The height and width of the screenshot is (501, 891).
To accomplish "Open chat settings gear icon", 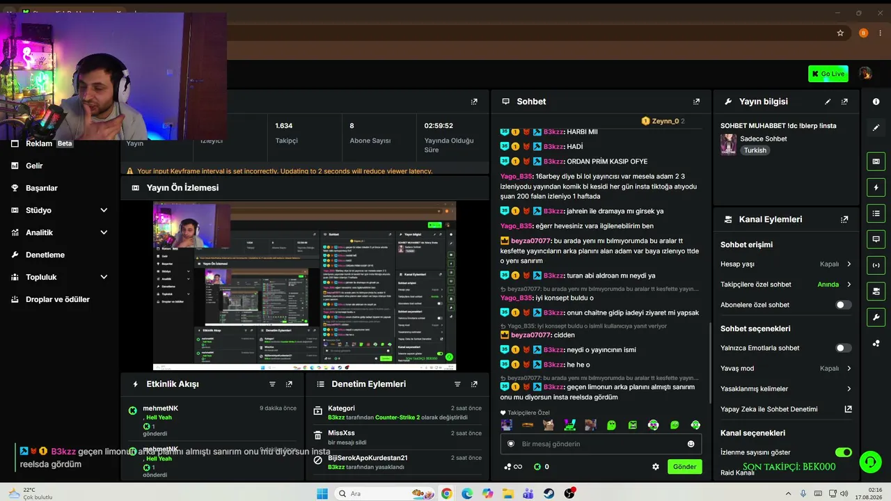I will click(655, 467).
